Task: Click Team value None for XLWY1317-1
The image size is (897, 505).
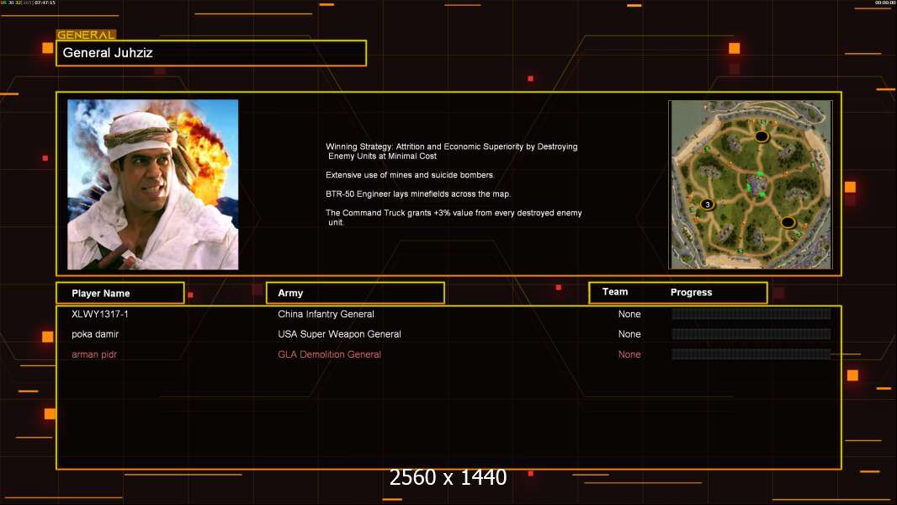Action: coord(629,314)
